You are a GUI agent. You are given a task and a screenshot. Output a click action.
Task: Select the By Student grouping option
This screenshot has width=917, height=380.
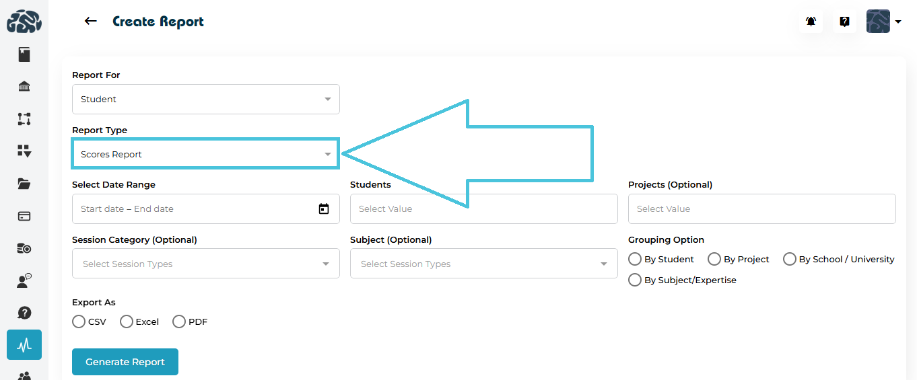coord(635,259)
